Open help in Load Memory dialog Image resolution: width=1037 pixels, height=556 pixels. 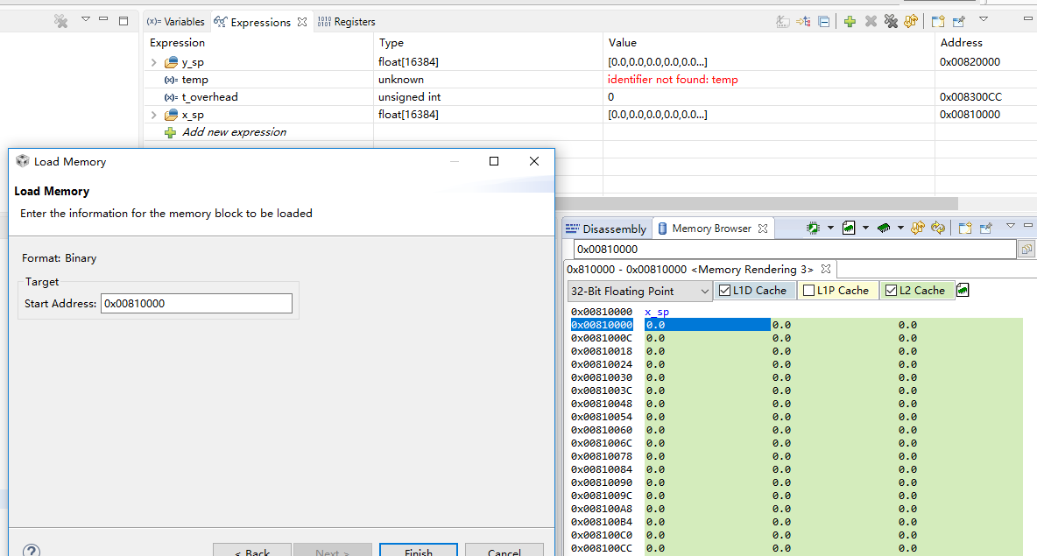click(x=31, y=550)
